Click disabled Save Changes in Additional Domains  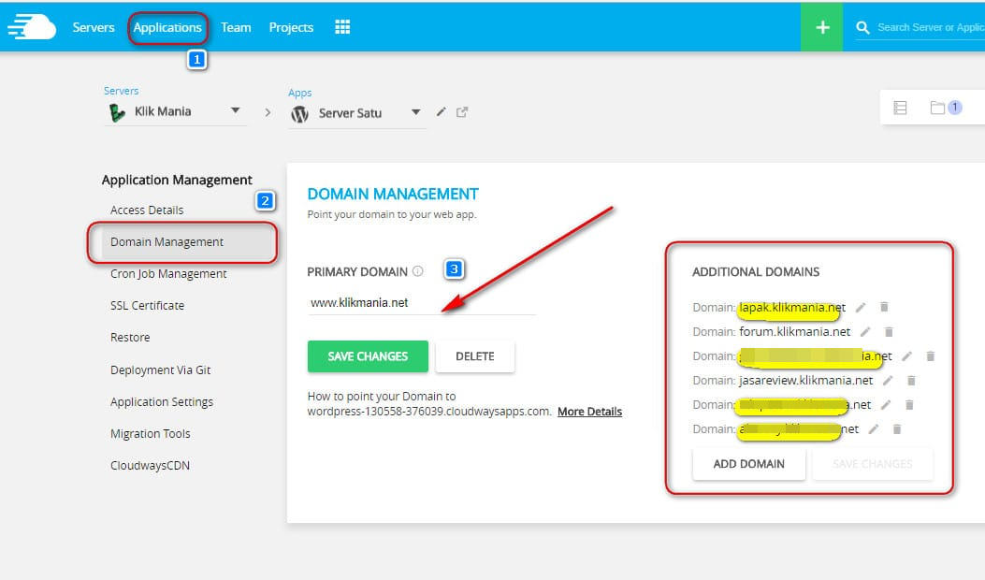pyautogui.click(x=873, y=464)
